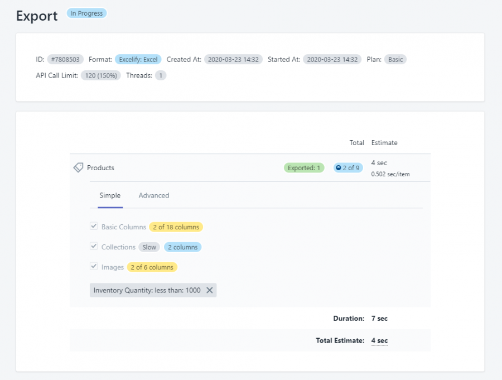Click the Products tag icon
Image resolution: width=502 pixels, height=380 pixels.
[78, 167]
